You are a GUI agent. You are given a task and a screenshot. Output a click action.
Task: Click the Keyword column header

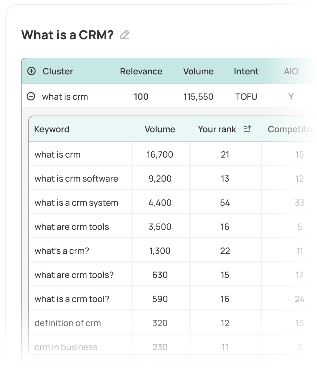[52, 129]
